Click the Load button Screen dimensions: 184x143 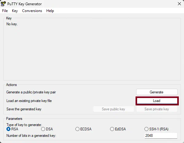point(157,101)
